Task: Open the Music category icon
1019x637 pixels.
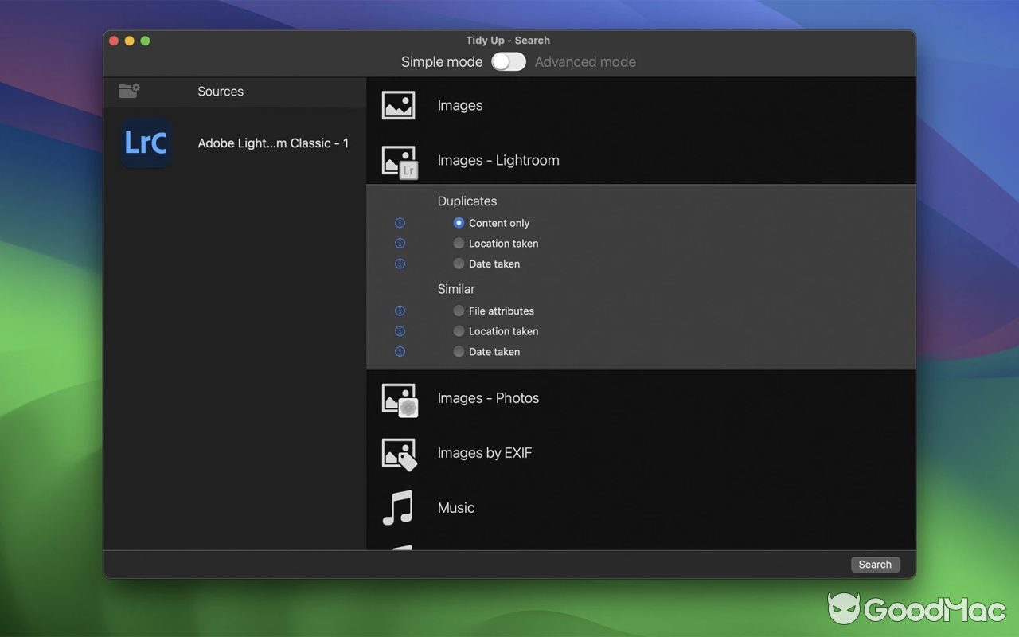Action: coord(398,507)
